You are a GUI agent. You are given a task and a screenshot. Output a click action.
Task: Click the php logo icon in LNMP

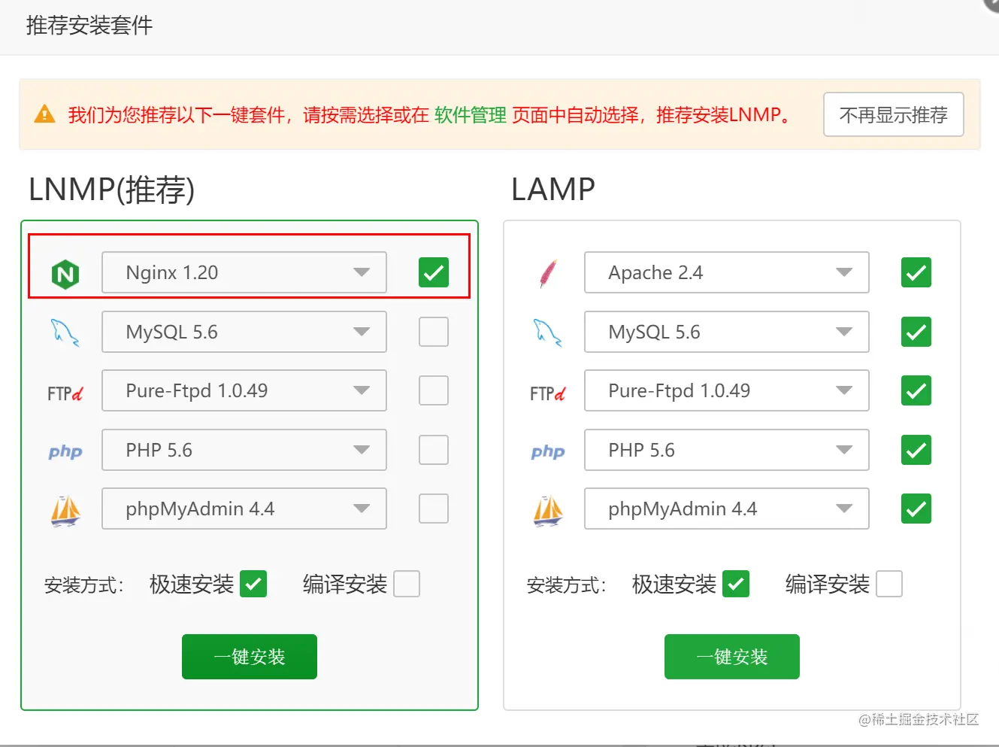click(65, 451)
